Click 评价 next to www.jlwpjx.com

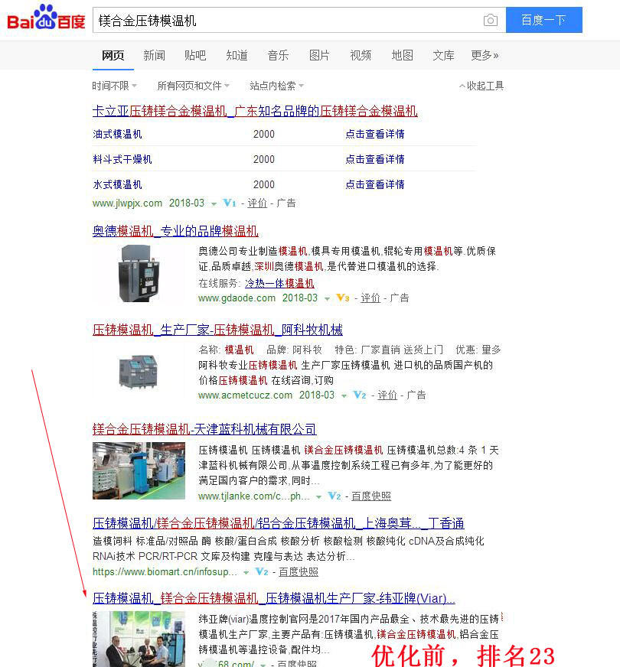(x=257, y=203)
